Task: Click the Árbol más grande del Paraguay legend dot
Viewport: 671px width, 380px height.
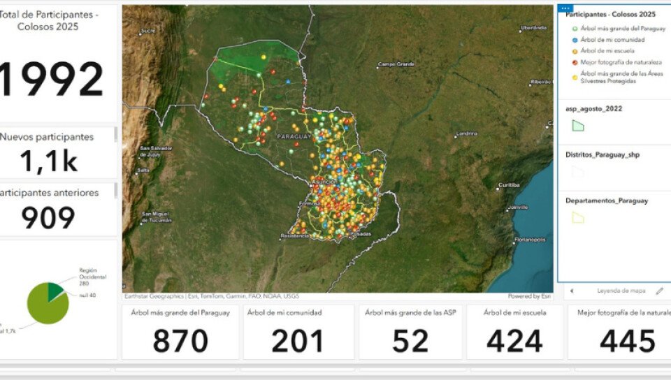Action: (x=575, y=29)
